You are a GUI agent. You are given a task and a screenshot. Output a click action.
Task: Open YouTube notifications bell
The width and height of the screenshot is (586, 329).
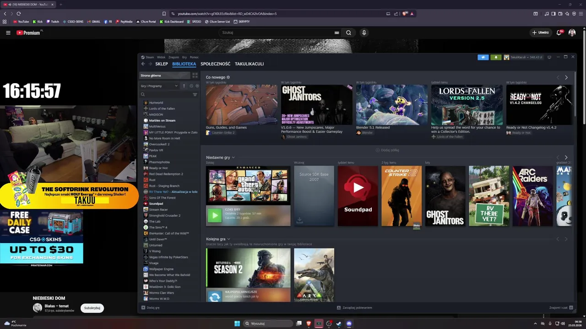coord(559,32)
